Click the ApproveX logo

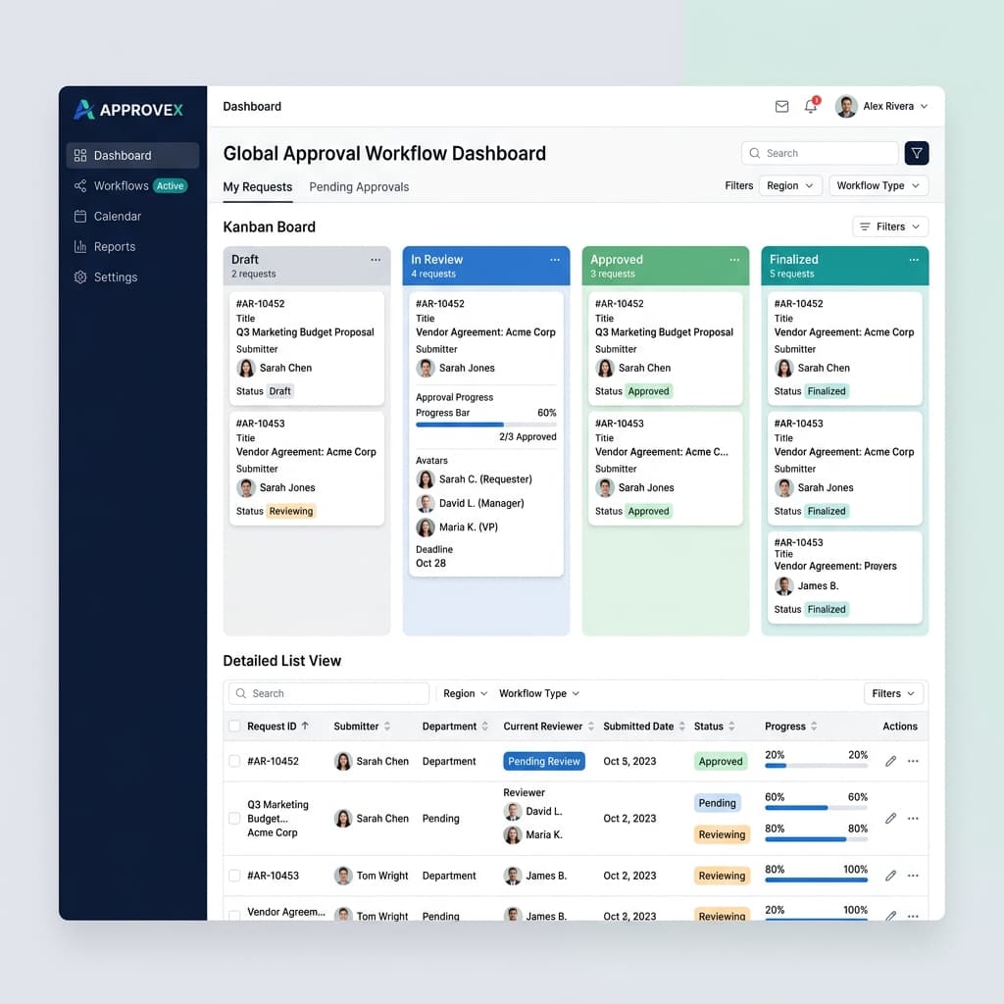click(x=128, y=110)
